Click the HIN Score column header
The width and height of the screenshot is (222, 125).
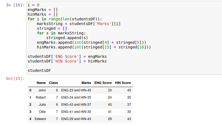click(x=123, y=83)
